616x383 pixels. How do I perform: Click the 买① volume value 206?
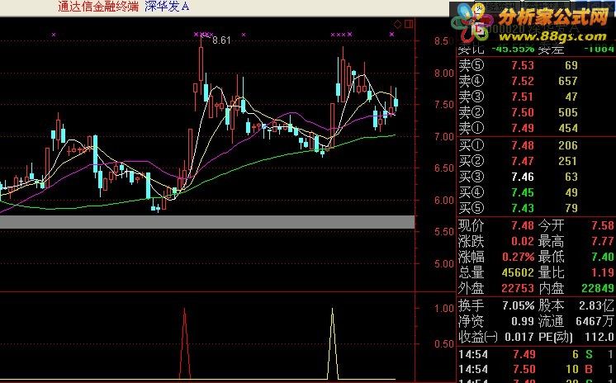click(568, 145)
